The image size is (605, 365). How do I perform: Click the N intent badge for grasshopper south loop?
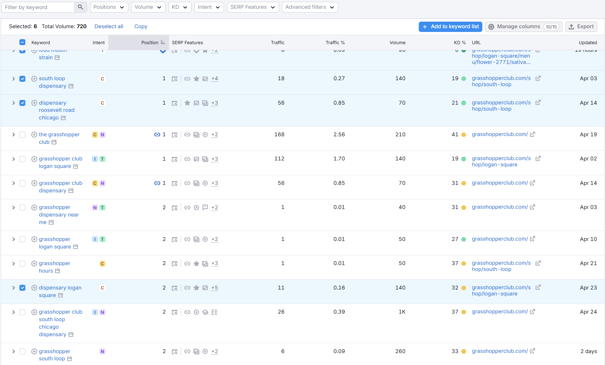click(102, 352)
